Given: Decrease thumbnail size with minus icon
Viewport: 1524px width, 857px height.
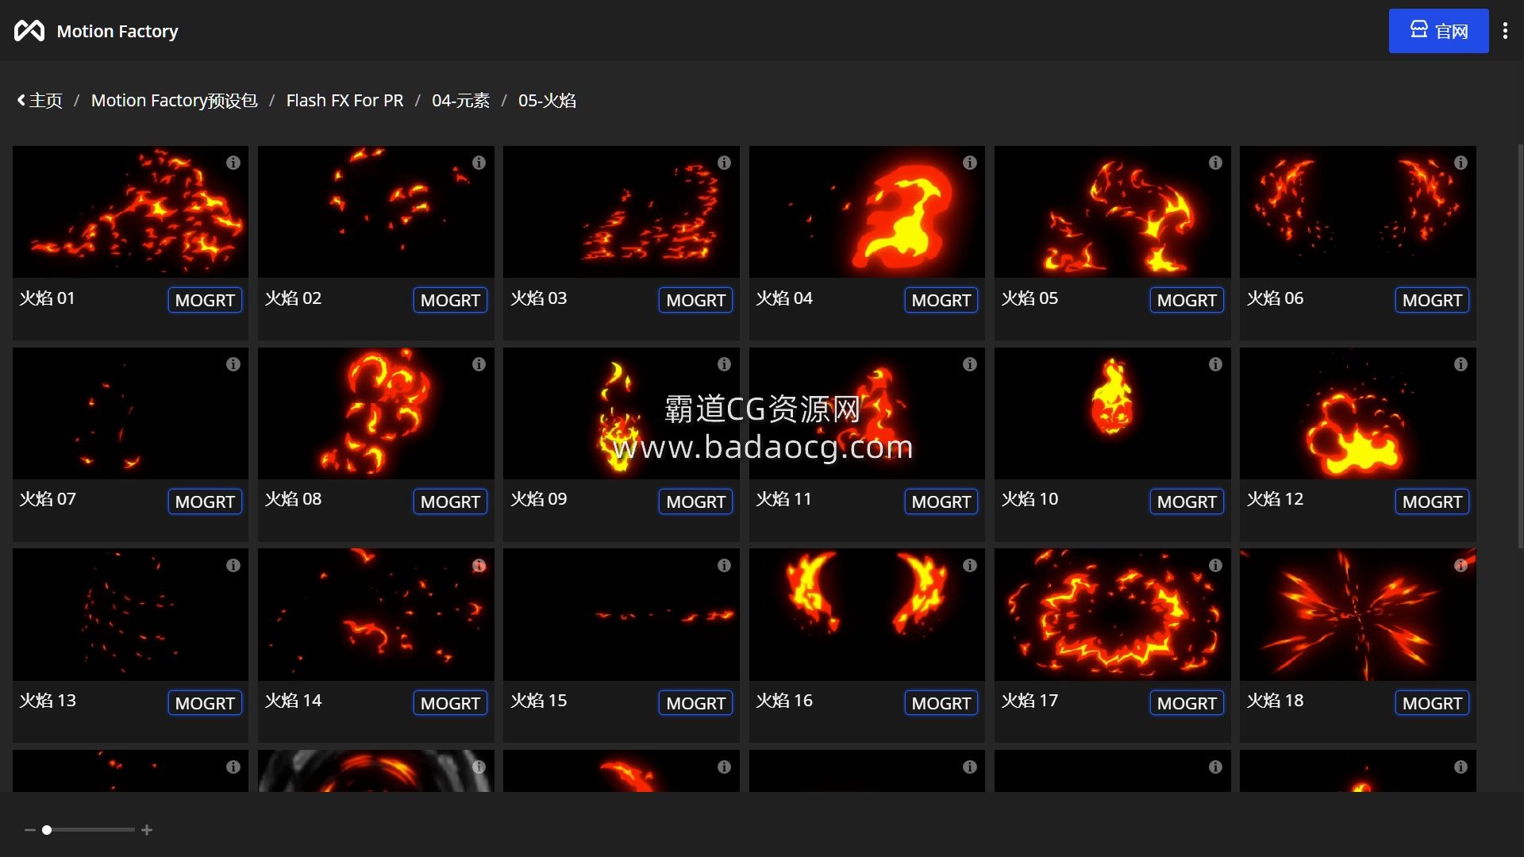Looking at the screenshot, I should coord(30,830).
